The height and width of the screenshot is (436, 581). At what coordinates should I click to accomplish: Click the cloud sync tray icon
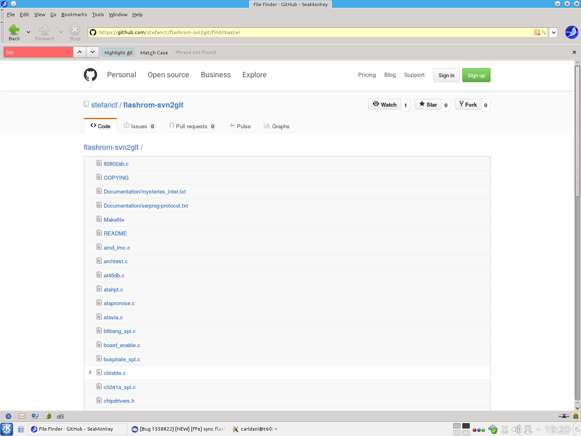click(x=493, y=429)
